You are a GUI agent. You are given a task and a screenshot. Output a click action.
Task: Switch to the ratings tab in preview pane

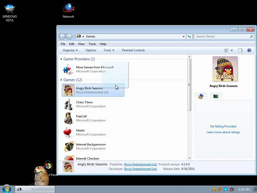[201, 96]
